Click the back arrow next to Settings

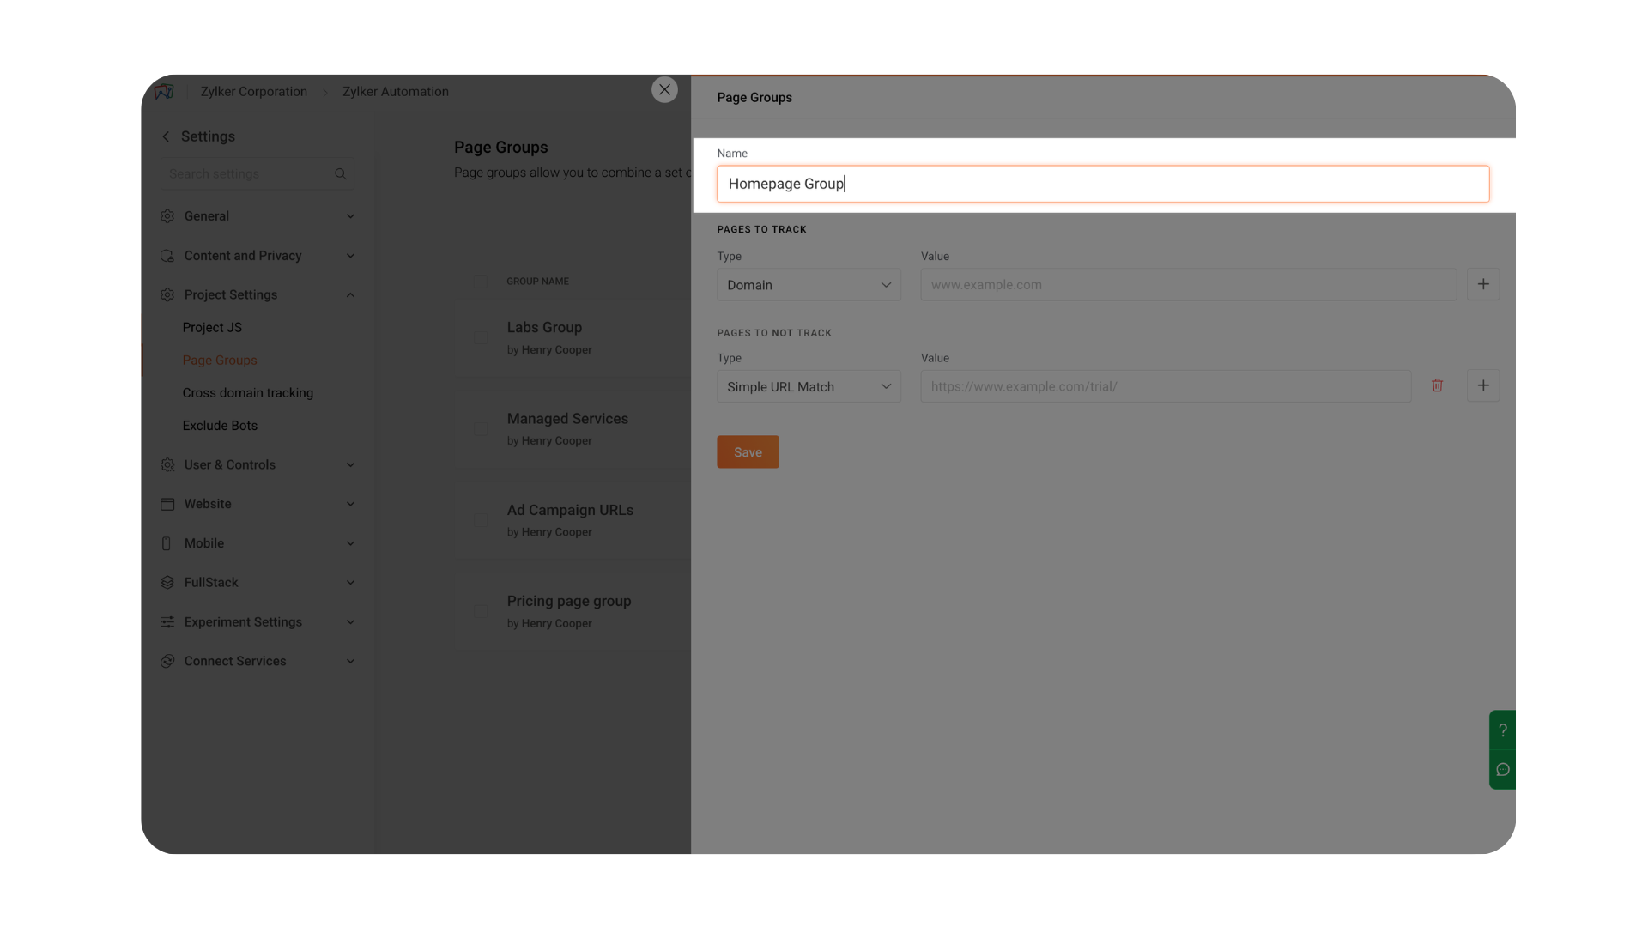(x=166, y=136)
